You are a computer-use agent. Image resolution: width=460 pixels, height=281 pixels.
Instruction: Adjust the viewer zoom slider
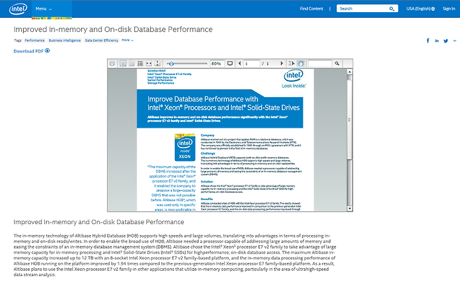171,64
